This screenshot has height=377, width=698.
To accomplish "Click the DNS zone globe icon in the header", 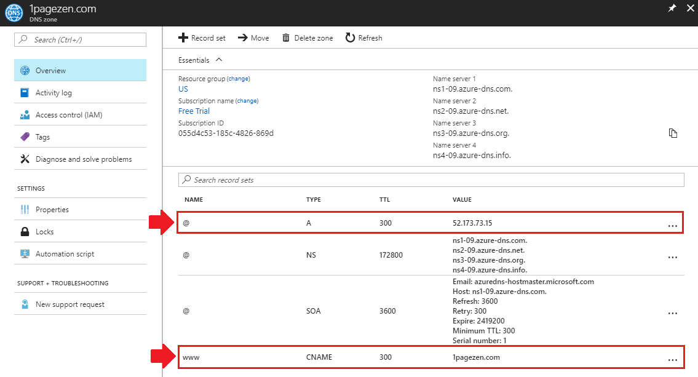I will [x=14, y=13].
